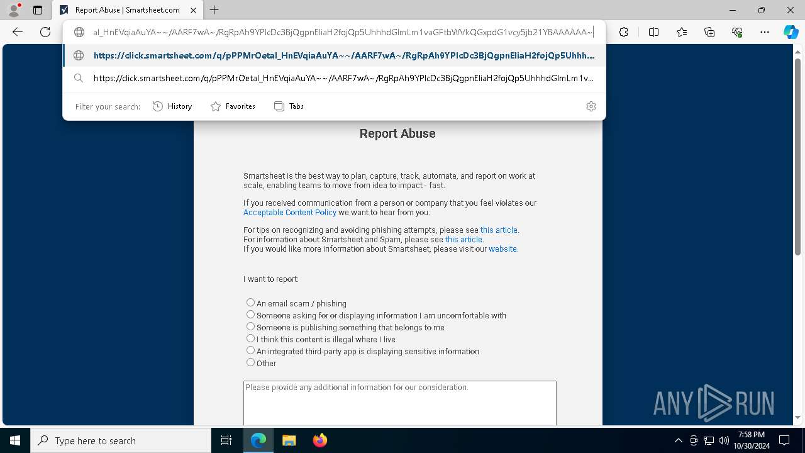Open the Windows Start menu
Screen dimensions: 805x453
15,440
